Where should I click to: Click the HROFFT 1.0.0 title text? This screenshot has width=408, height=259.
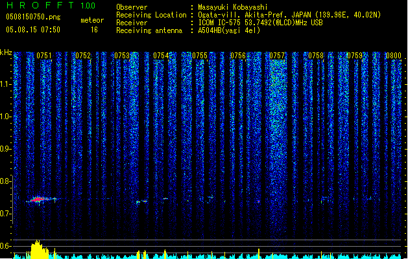pyautogui.click(x=51, y=5)
